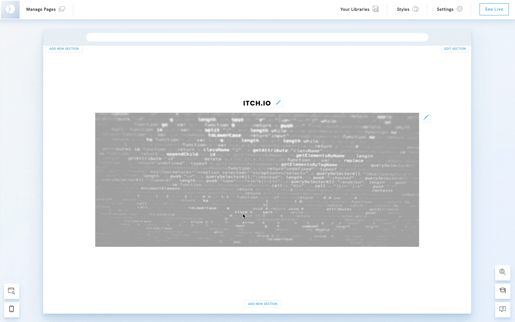Edit the ITCH.IO title with its pencil icon
This screenshot has height=322, width=515.
click(x=278, y=103)
